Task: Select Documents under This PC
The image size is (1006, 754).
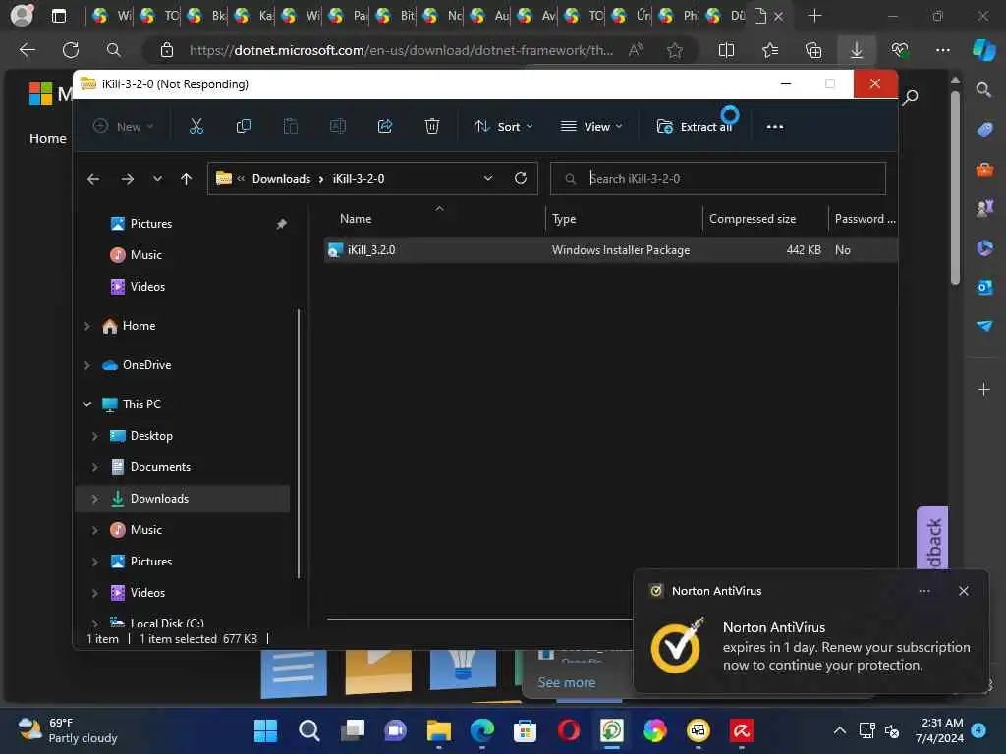Action: (x=160, y=467)
